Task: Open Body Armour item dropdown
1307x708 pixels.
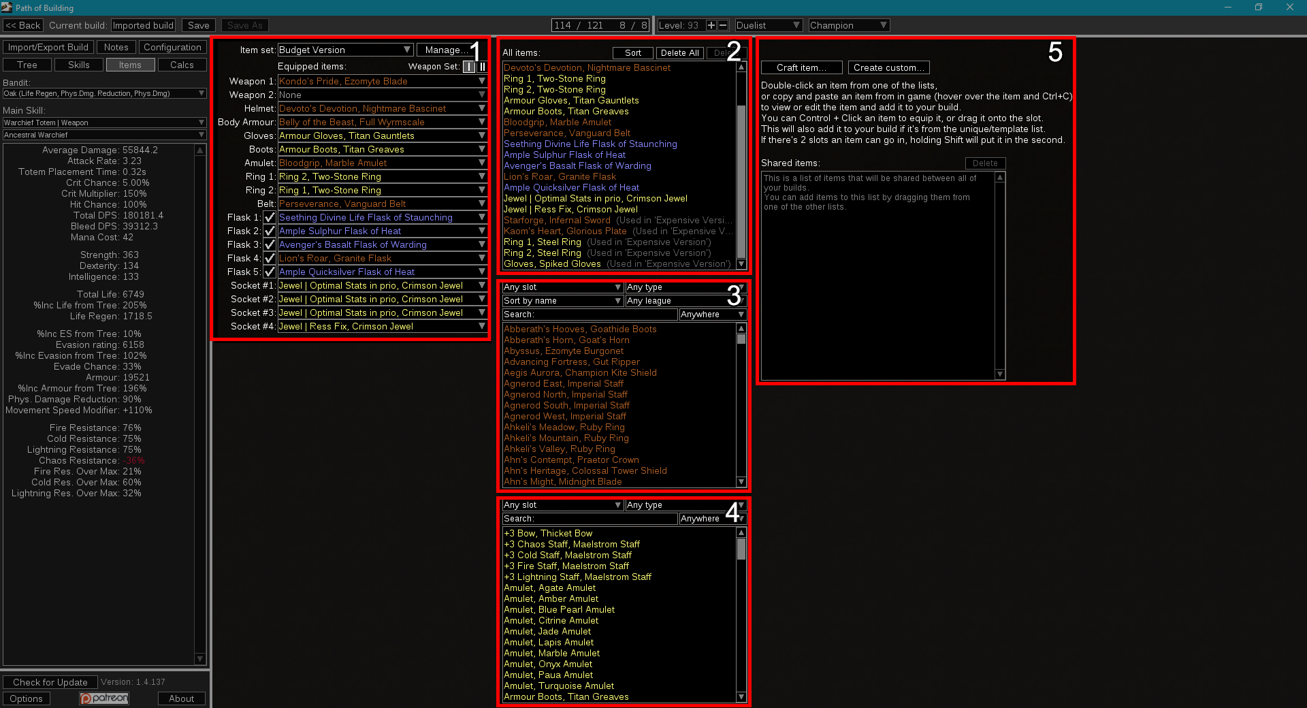Action: [383, 122]
